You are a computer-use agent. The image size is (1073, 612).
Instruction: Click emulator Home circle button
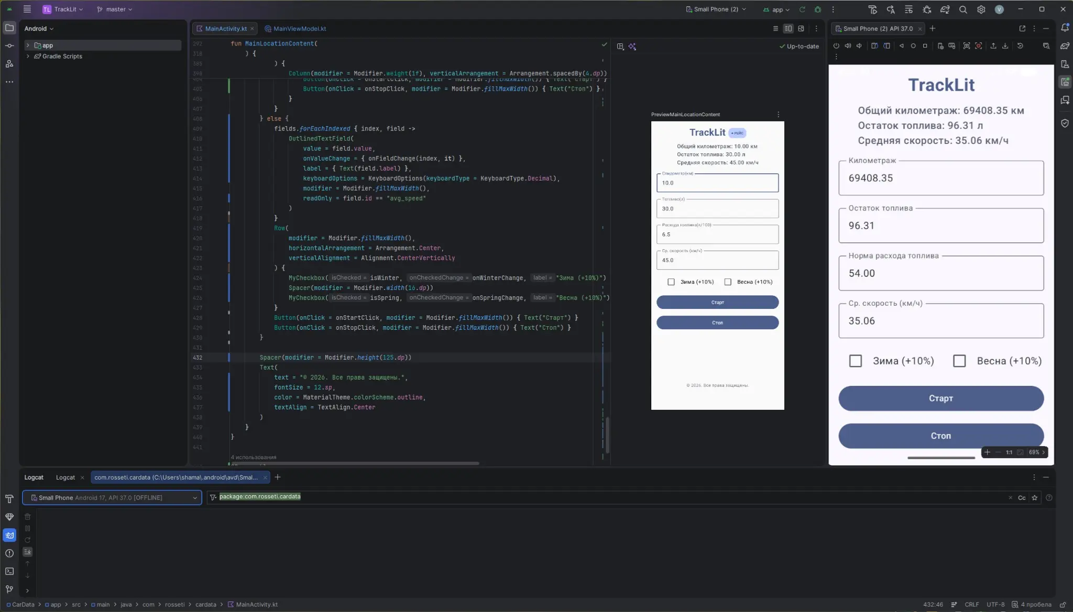click(913, 46)
